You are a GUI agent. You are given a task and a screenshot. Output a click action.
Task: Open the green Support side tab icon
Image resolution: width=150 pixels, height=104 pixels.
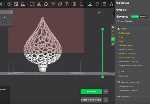pos(113,39)
